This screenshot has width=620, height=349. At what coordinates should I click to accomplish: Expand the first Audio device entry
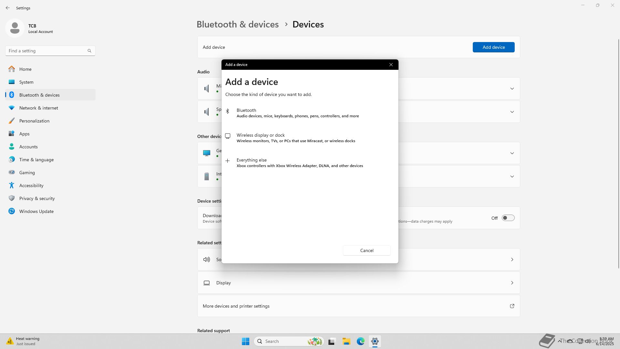(512, 89)
